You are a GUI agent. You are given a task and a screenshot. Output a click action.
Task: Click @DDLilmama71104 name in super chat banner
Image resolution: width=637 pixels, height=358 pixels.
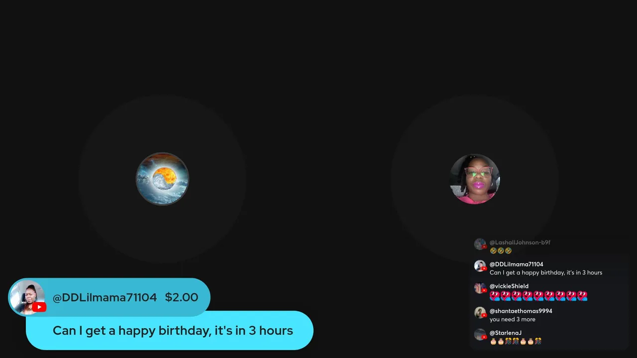105,297
